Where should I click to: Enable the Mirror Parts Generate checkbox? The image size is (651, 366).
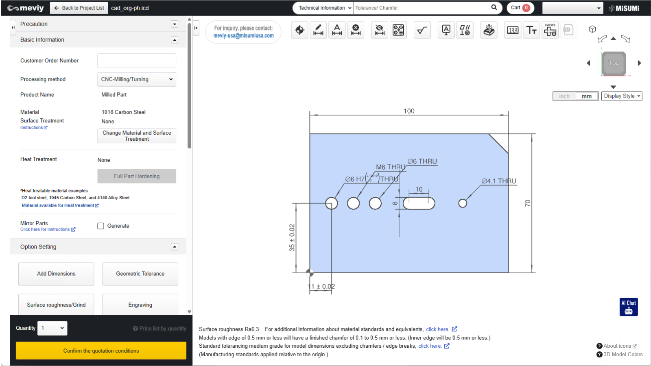pos(101,226)
